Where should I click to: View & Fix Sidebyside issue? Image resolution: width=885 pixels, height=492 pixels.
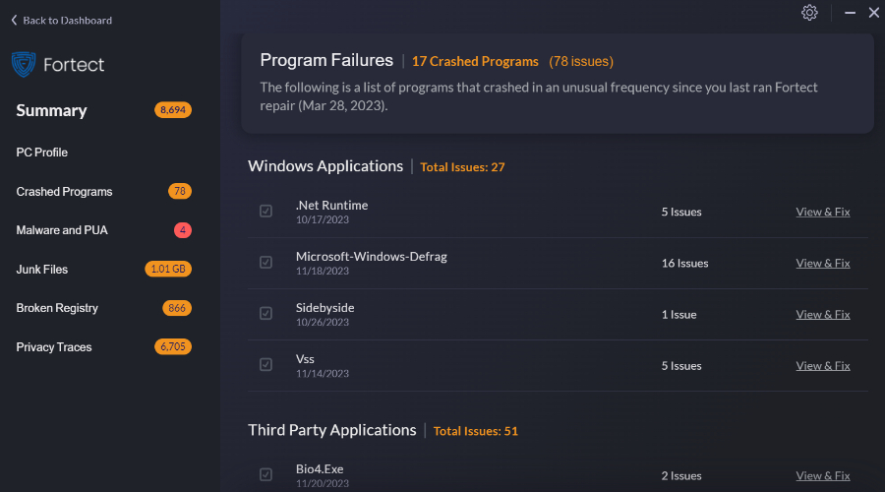pyautogui.click(x=823, y=315)
